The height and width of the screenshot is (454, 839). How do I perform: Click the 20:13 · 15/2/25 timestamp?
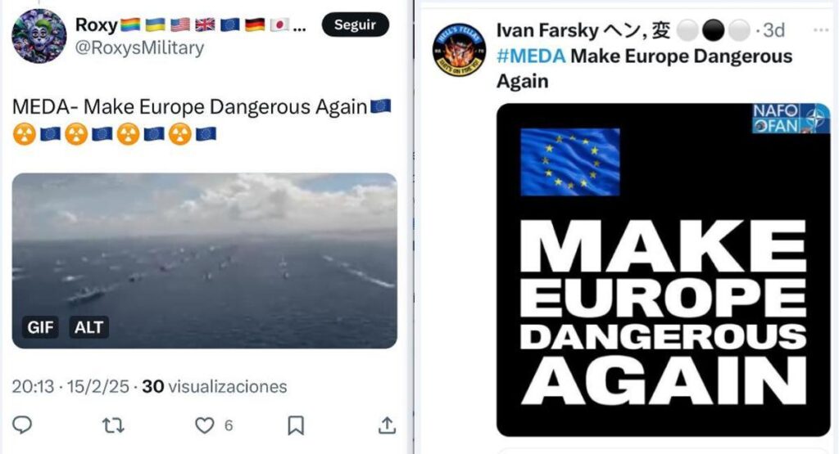[x=70, y=386]
